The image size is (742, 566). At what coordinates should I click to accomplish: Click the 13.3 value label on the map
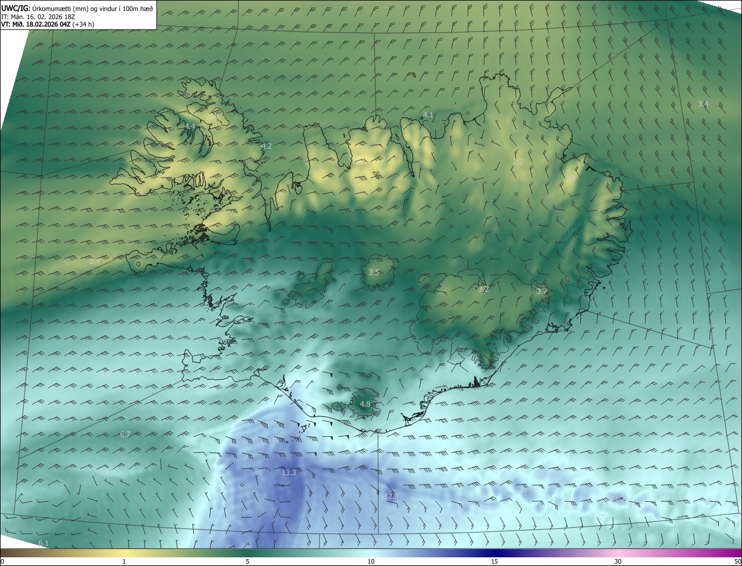[x=289, y=473]
